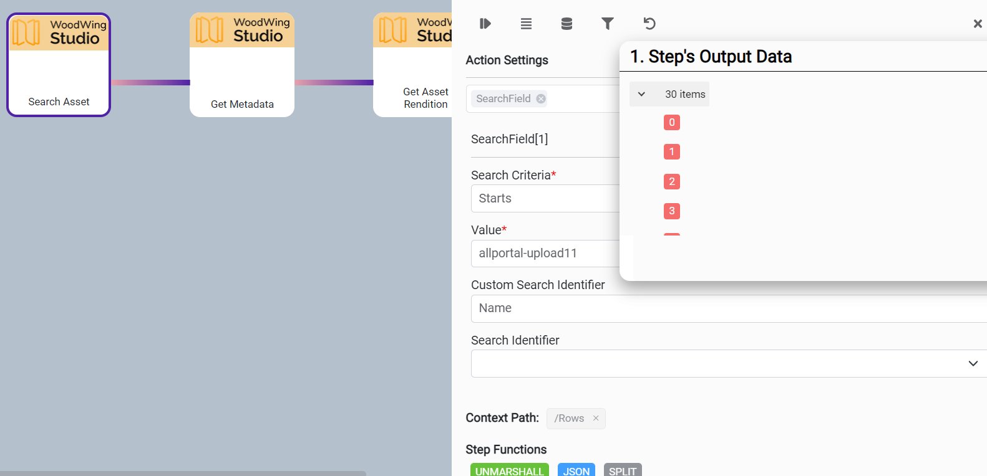Click the database stack icon
This screenshot has width=987, height=476.
(x=566, y=24)
